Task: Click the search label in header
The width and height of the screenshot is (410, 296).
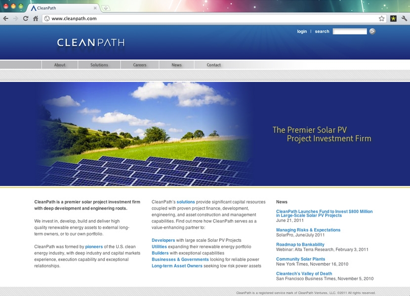Action: (x=322, y=32)
